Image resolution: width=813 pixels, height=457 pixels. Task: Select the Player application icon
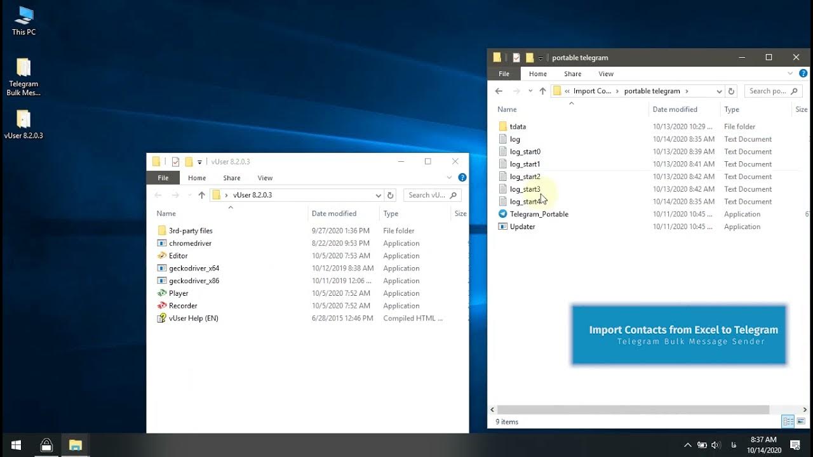pyautogui.click(x=162, y=293)
